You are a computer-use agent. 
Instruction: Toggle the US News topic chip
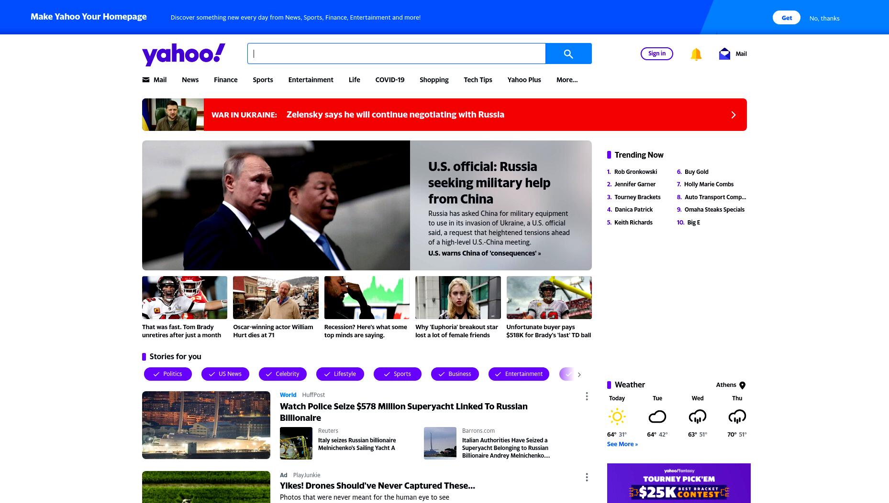[225, 374]
